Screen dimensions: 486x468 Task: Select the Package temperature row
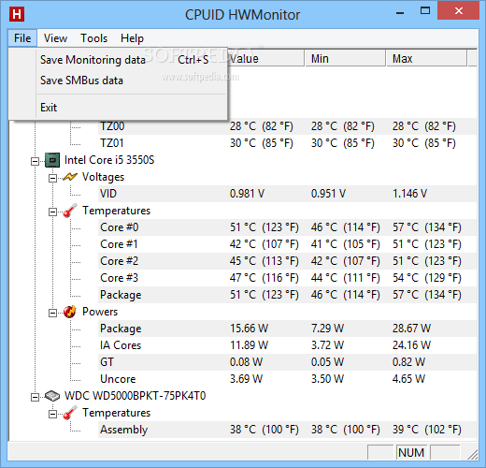coord(287,295)
